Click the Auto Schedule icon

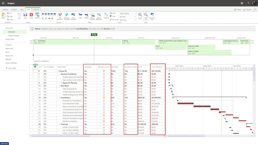click(x=73, y=15)
